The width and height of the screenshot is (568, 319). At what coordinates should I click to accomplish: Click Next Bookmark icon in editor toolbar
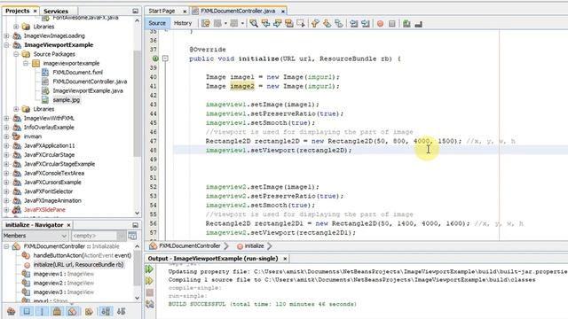[327, 24]
